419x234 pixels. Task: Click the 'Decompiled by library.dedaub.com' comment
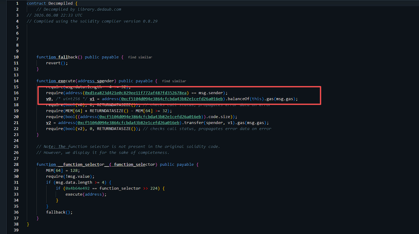tap(78, 9)
